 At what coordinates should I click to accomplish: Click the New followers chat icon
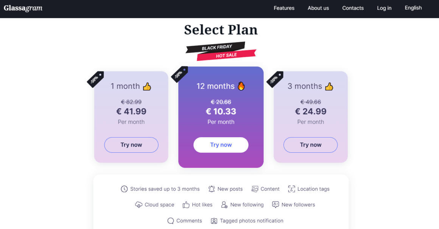coord(276,205)
